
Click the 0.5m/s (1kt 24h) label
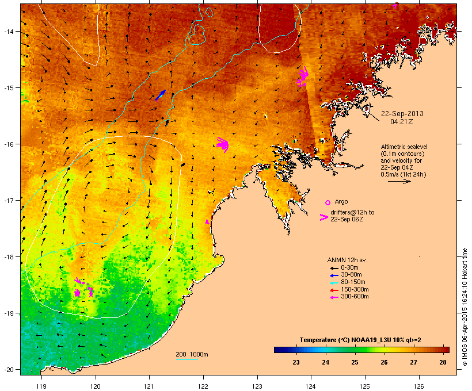click(404, 174)
